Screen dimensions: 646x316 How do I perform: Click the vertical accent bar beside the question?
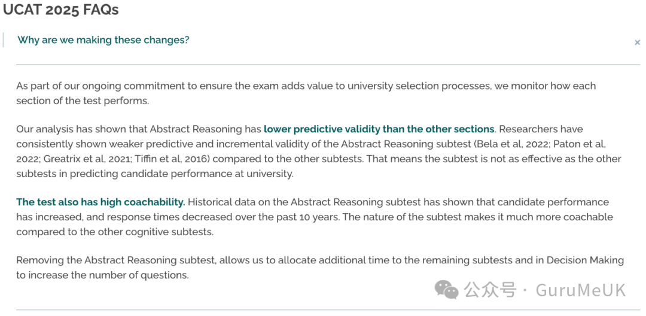[x=3, y=40]
